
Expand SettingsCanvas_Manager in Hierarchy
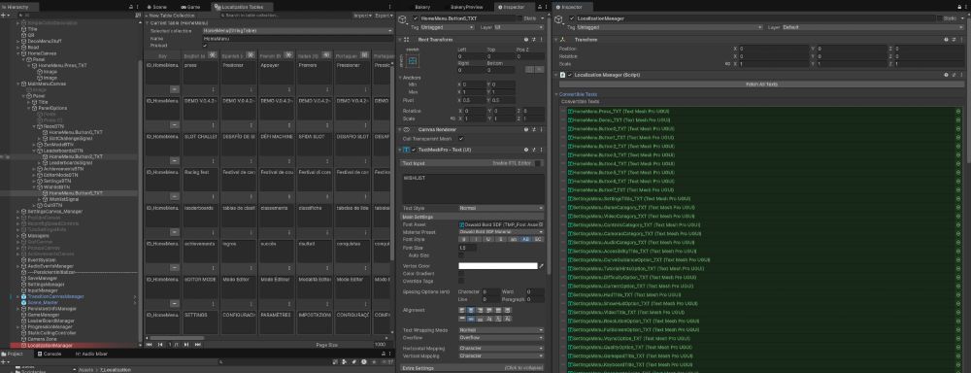(17, 212)
